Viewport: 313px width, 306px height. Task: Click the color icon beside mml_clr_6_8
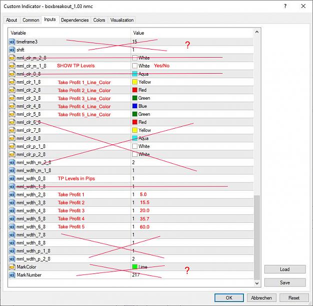point(12,122)
